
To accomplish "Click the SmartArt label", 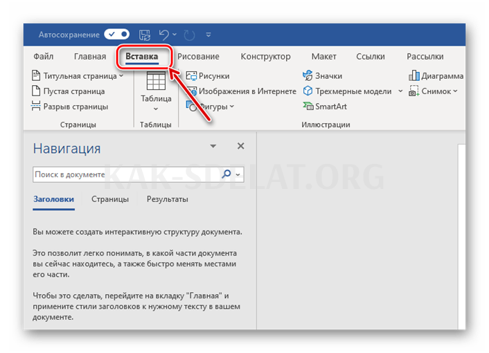I will tap(331, 107).
